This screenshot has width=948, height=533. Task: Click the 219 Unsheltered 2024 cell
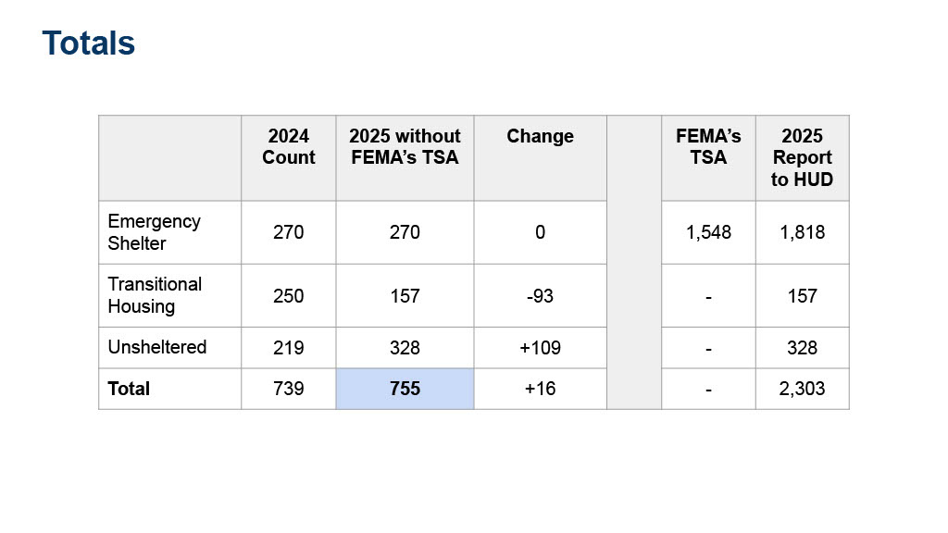tap(288, 348)
